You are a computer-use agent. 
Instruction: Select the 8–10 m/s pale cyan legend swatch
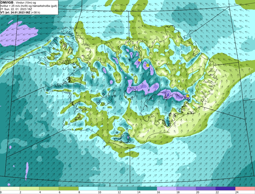tap(88, 189)
